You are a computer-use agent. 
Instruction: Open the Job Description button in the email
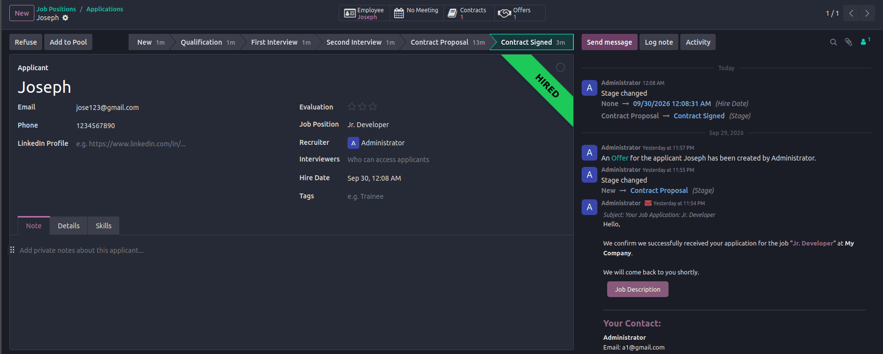point(638,289)
